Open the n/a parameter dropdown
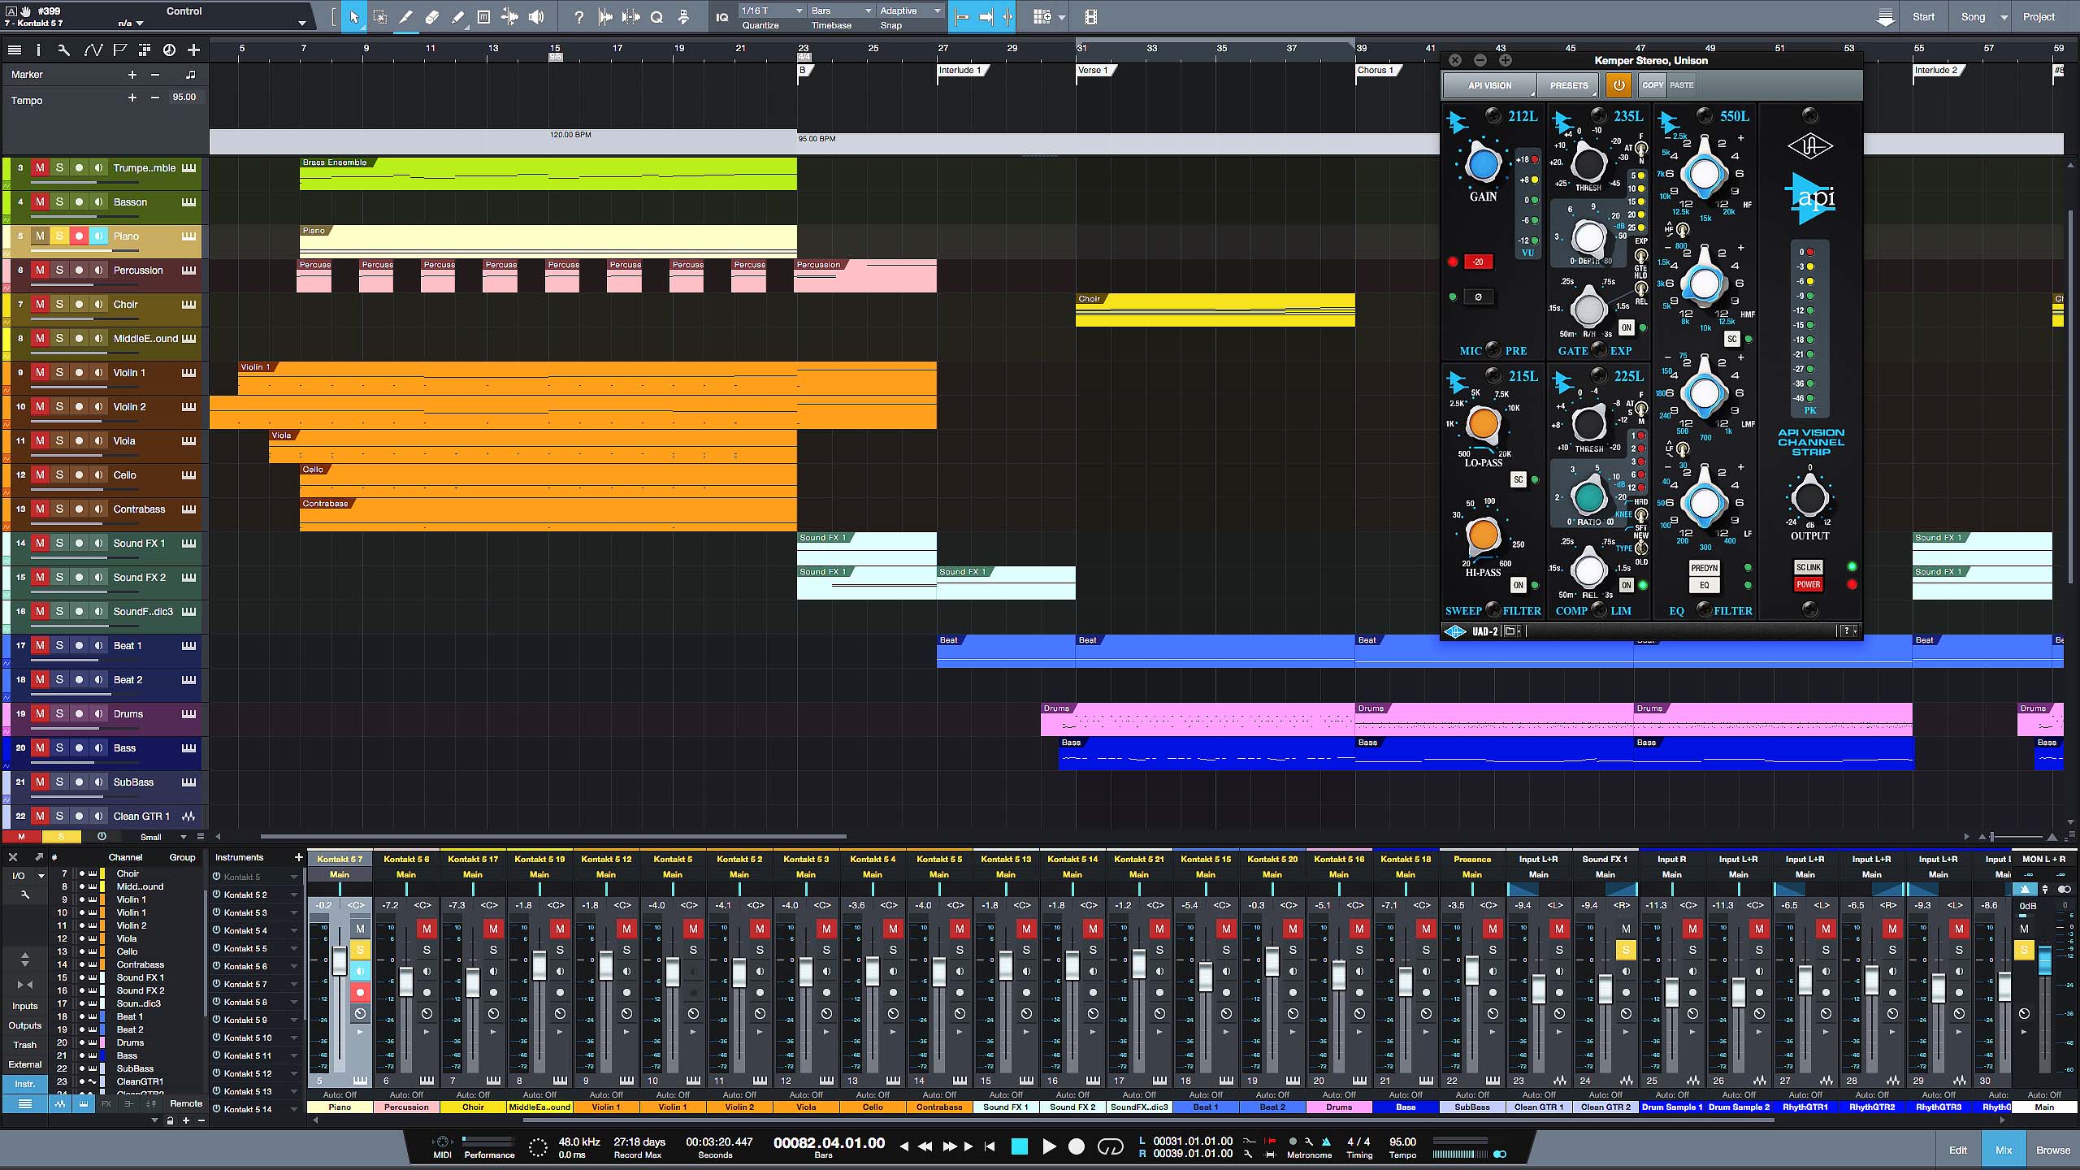The height and width of the screenshot is (1170, 2080). (x=130, y=24)
